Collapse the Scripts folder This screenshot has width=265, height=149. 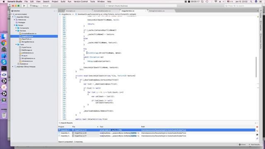click(14, 25)
